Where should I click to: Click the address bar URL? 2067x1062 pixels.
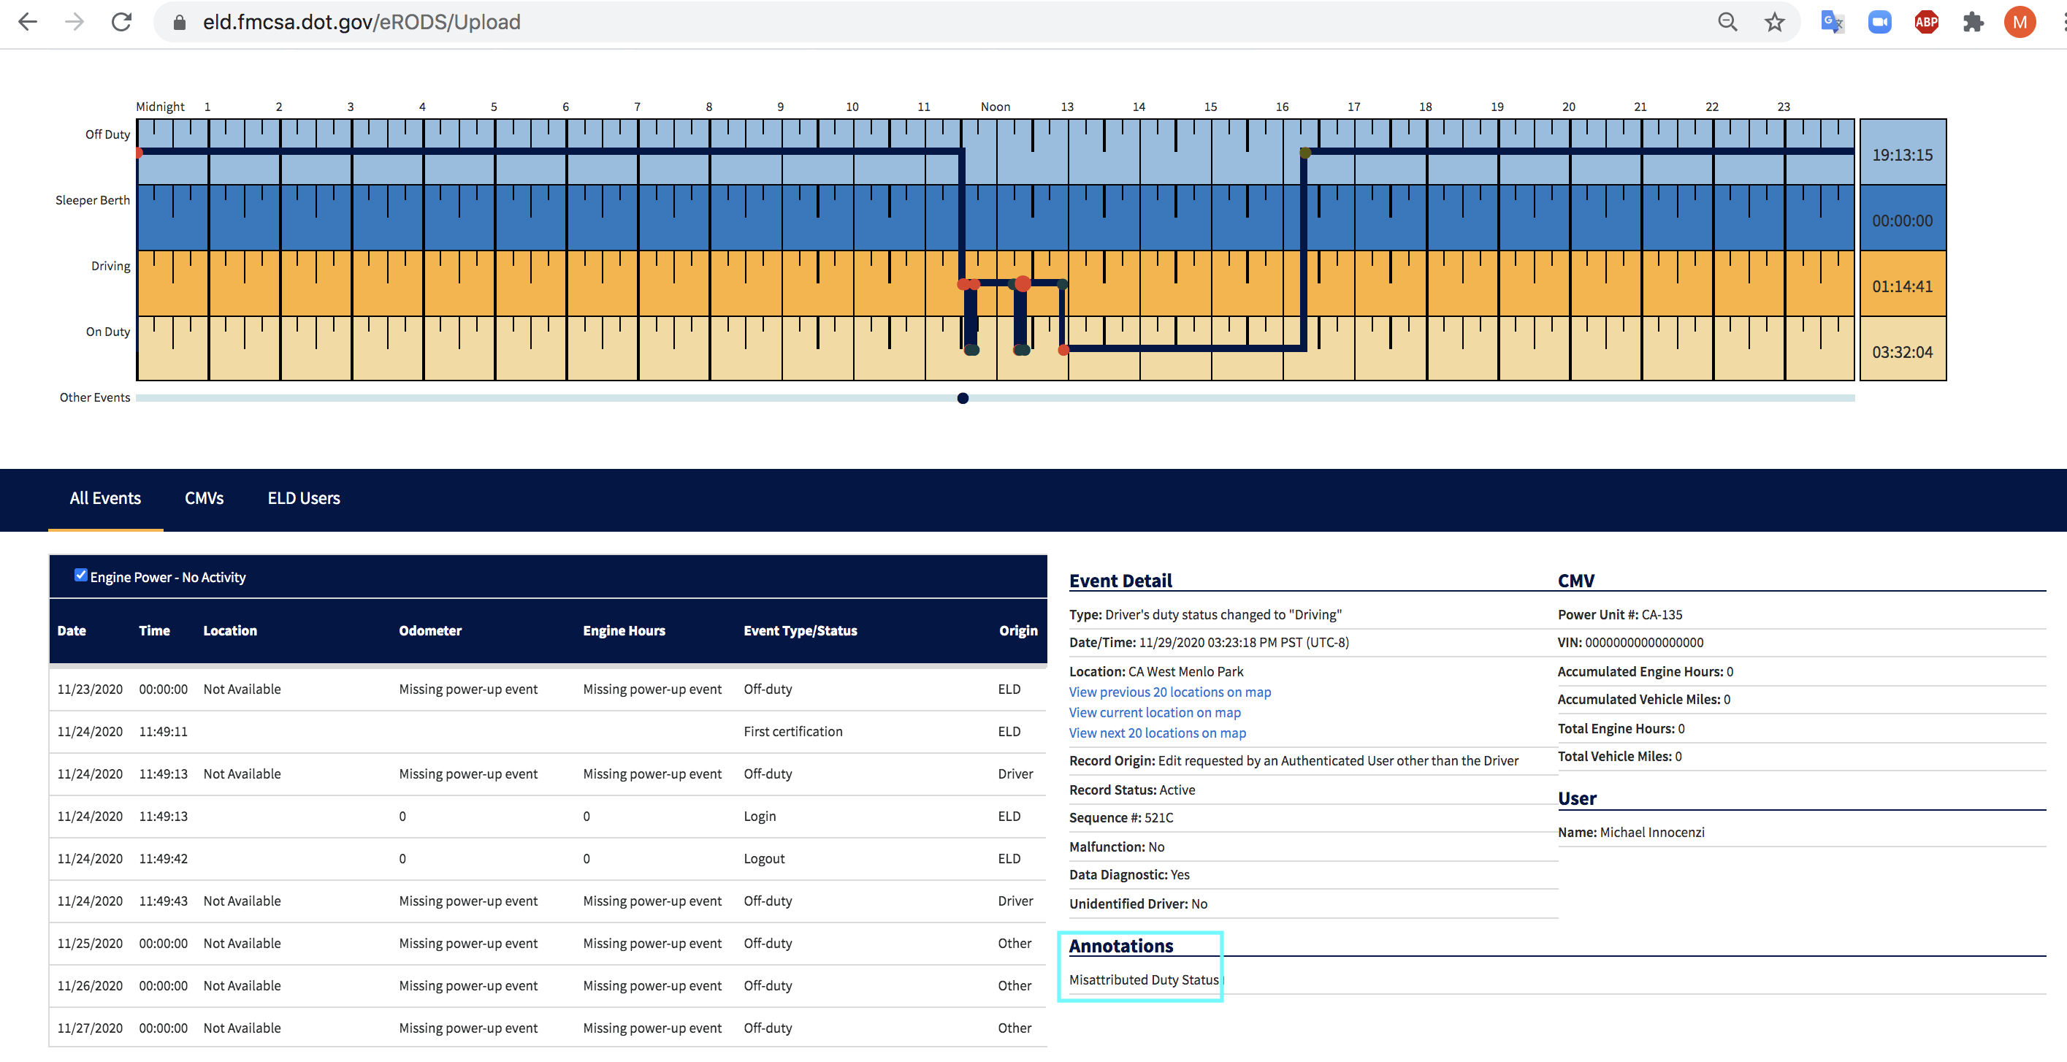(362, 23)
